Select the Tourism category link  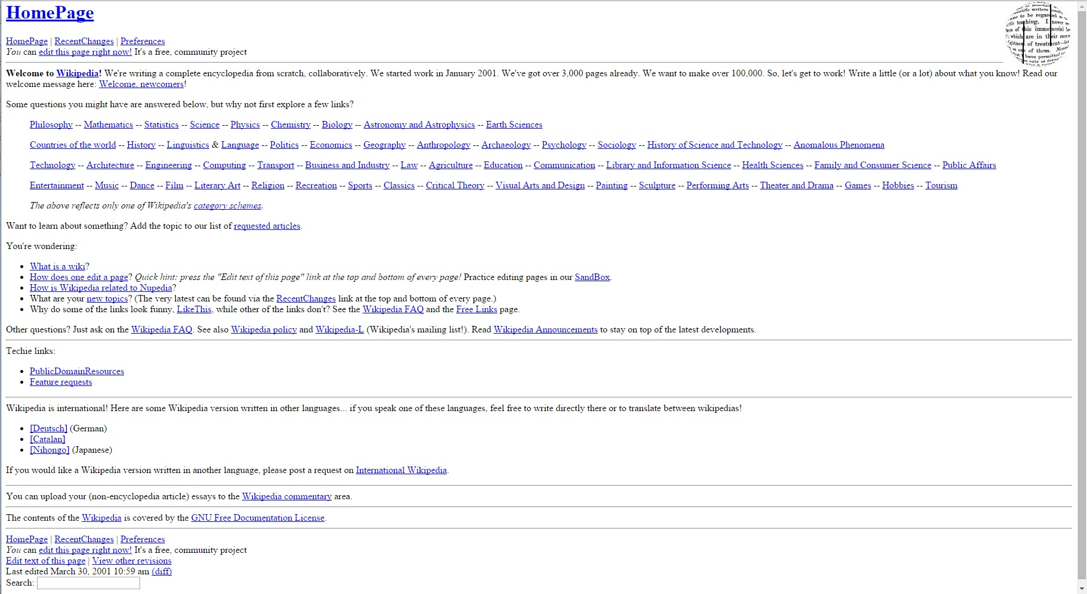coord(941,185)
